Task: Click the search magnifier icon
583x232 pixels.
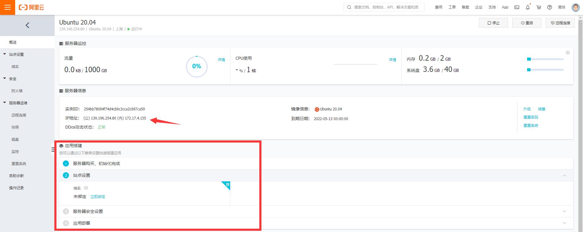Action: click(x=349, y=7)
